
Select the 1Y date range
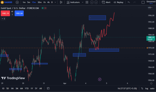pyautogui.click(x=32, y=88)
